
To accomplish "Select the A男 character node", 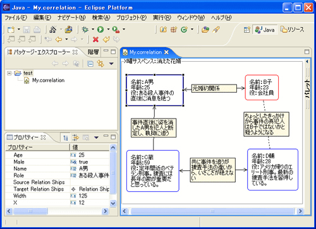I will pos(155,90).
